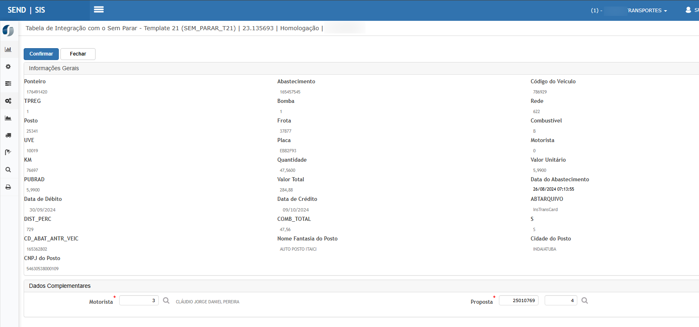Click the Proposta number field 25010769
Screen dimensions: 699x327
(x=519, y=300)
